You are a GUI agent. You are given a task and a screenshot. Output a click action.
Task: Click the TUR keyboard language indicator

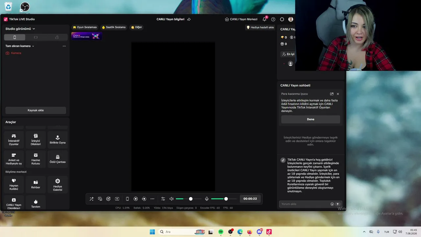coord(387,232)
